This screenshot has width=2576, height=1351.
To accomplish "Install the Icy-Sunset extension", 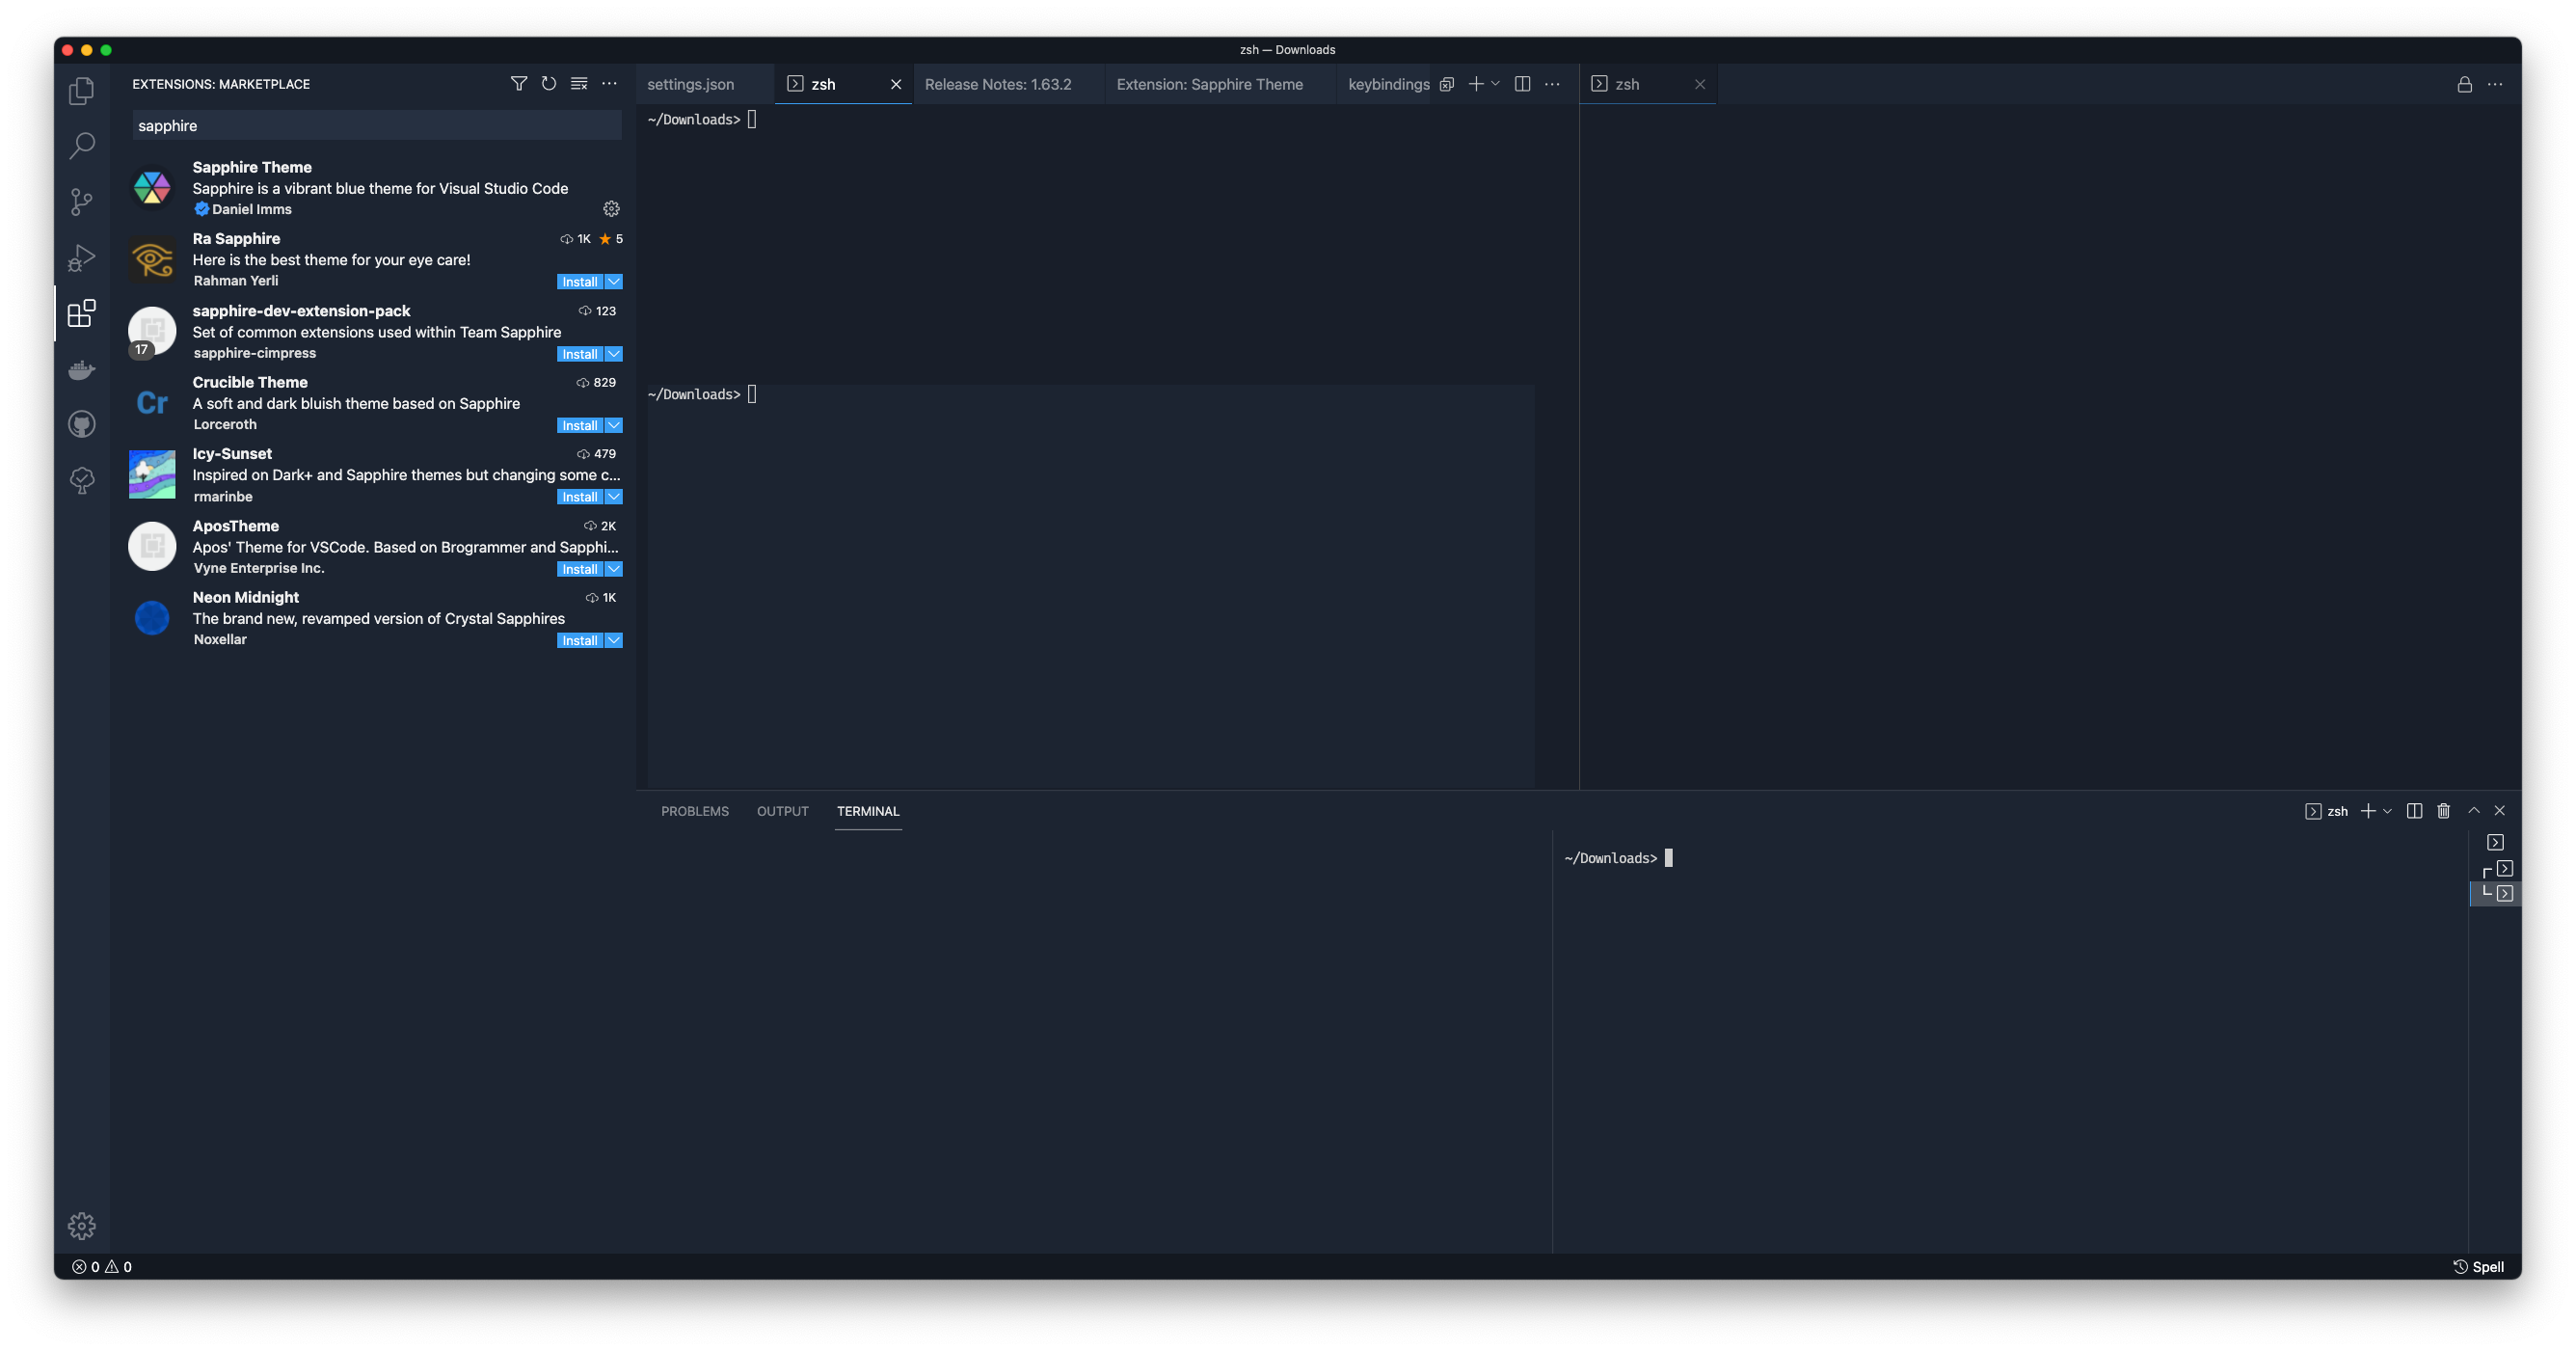I will pyautogui.click(x=579, y=496).
